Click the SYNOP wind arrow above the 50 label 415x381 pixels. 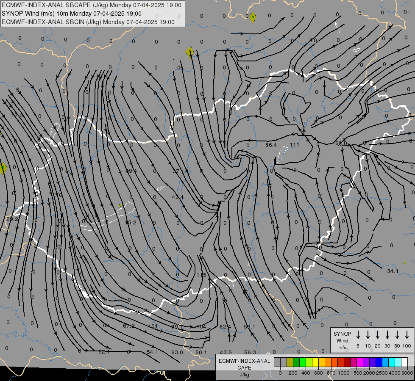pos(397,335)
